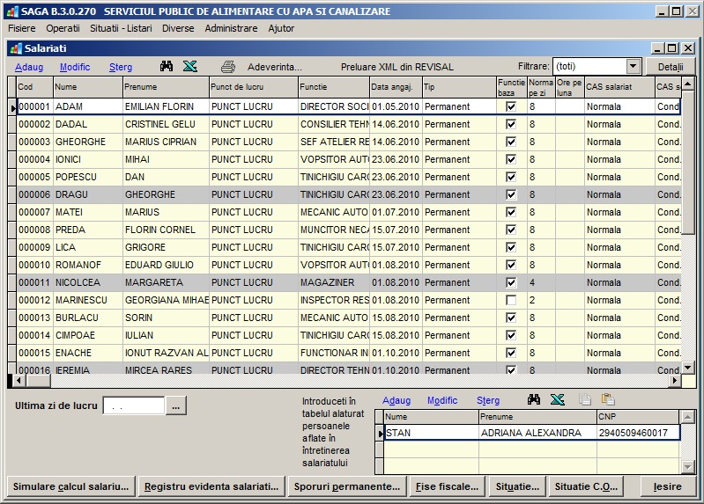Open the date picker button next to Ultima zi de lucru
The width and height of the screenshot is (704, 504).
tap(176, 406)
